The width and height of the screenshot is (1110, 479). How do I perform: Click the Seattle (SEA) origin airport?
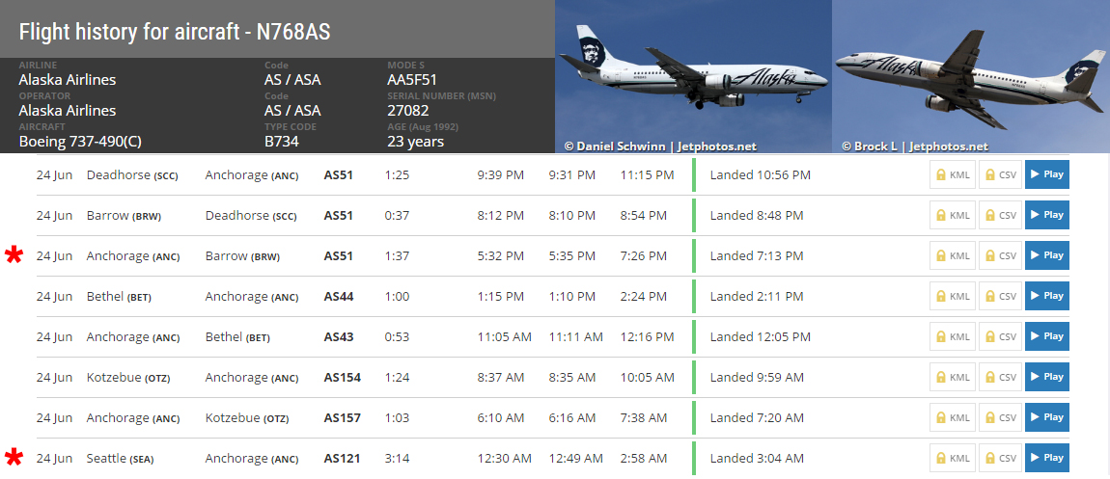[x=120, y=459]
